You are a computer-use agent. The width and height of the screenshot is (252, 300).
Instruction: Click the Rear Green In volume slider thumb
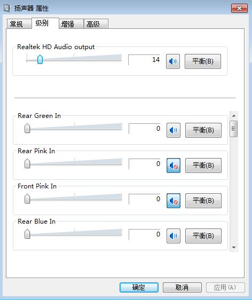(27, 128)
